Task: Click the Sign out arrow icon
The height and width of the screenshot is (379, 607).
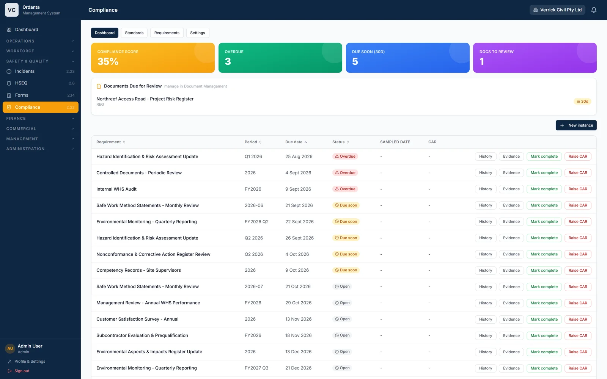Action: 10,371
